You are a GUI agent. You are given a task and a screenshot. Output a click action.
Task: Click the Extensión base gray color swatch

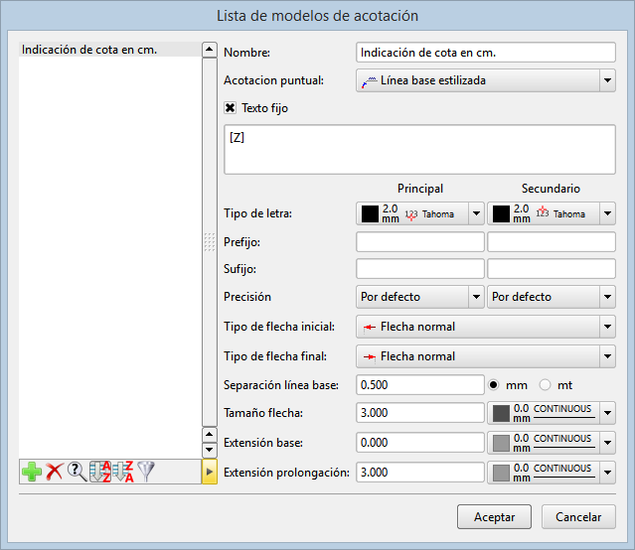(501, 443)
